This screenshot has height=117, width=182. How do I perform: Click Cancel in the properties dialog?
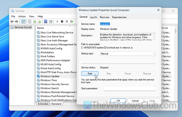pos(135,101)
